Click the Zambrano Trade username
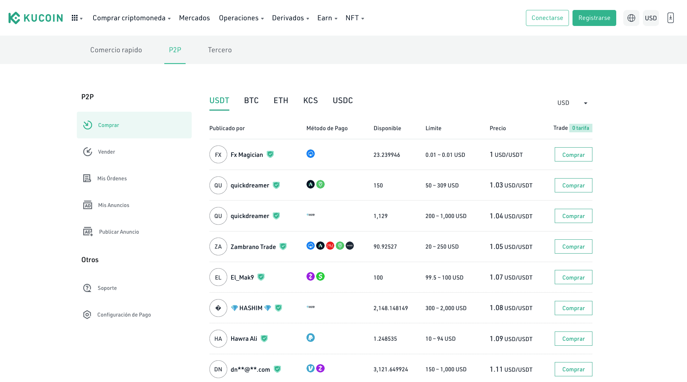 [x=253, y=247]
